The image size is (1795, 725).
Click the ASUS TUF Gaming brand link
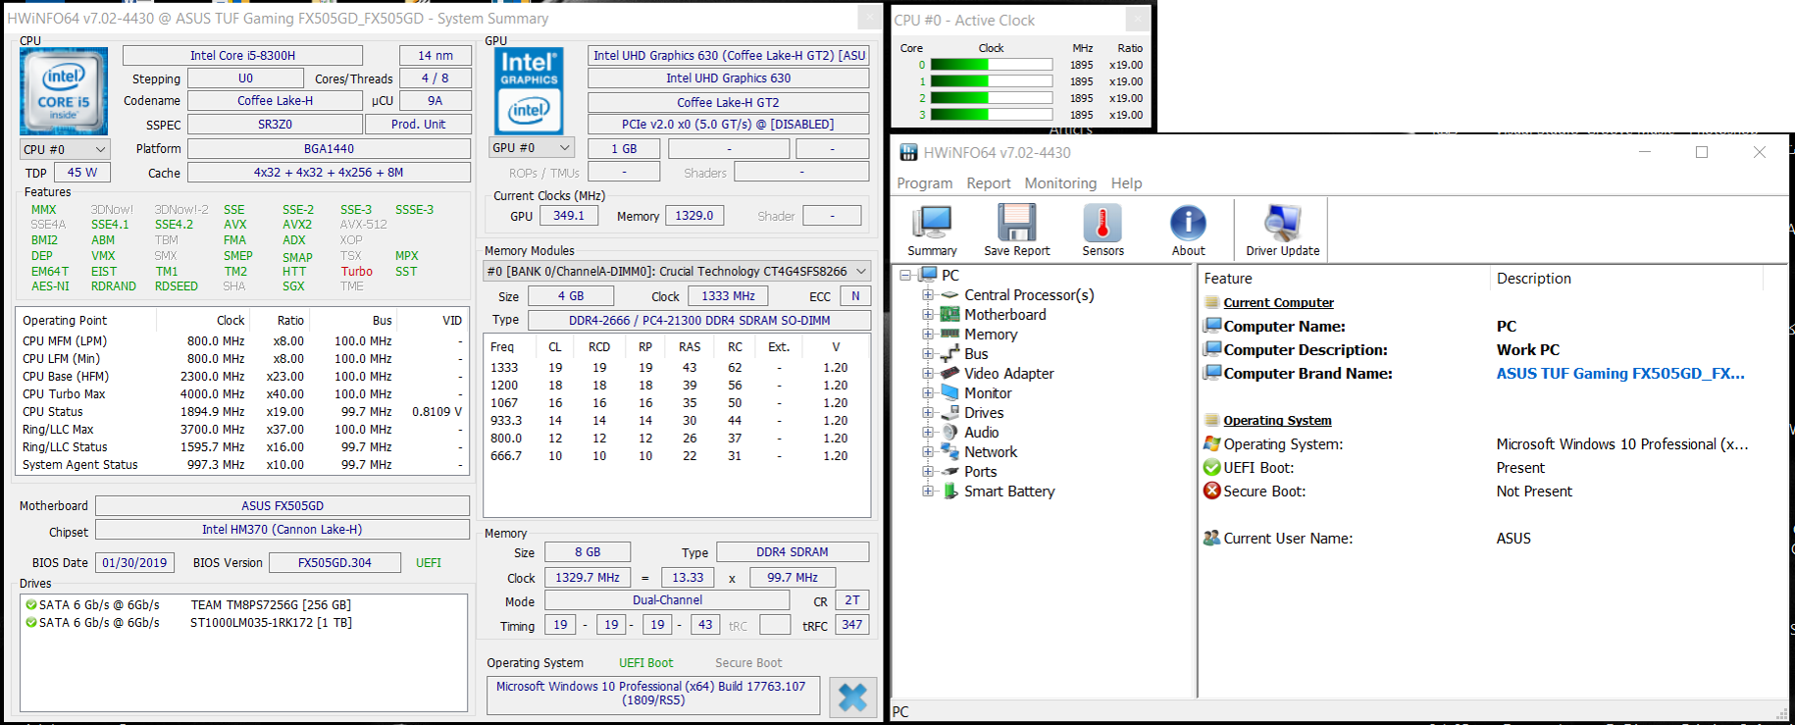[x=1619, y=374]
